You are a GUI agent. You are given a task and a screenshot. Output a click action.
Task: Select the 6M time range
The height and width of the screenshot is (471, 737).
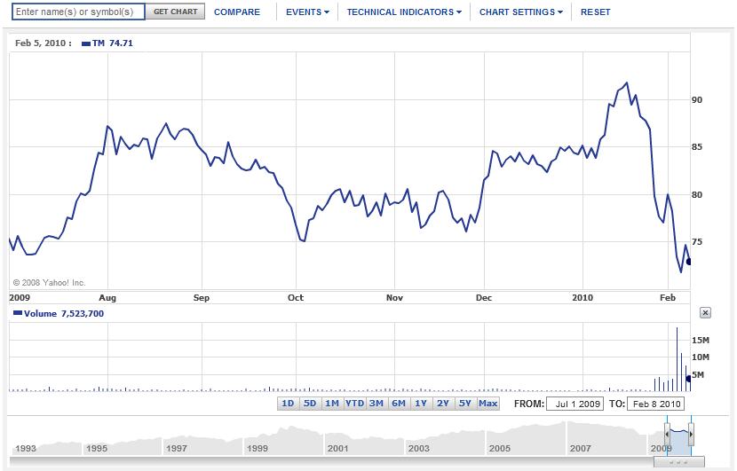pos(398,404)
